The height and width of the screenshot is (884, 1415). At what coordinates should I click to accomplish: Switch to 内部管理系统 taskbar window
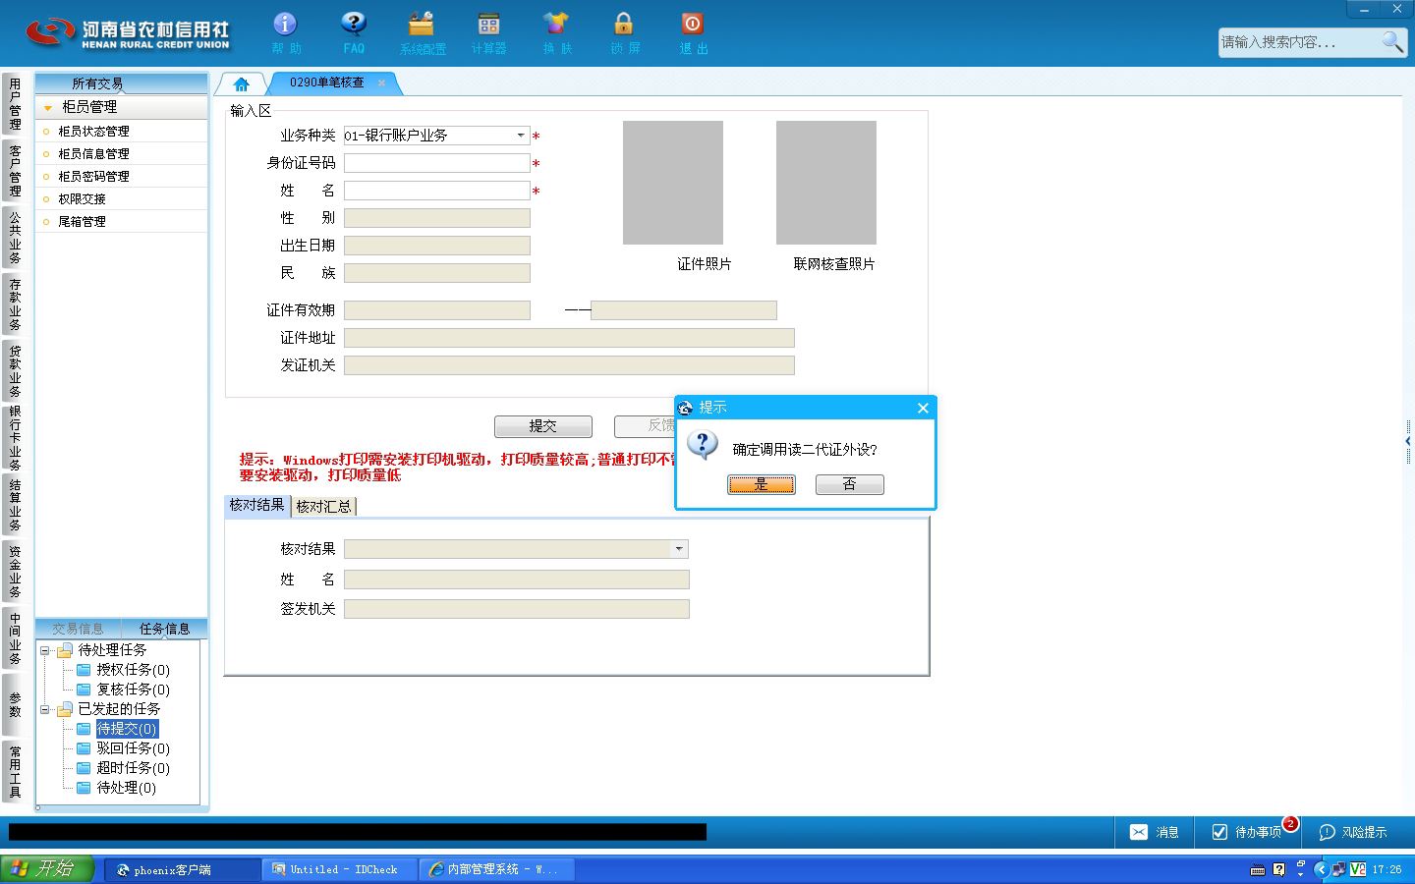tap(496, 869)
